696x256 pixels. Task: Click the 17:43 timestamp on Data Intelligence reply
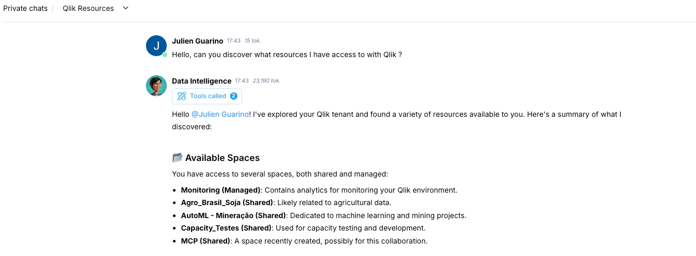[242, 81]
